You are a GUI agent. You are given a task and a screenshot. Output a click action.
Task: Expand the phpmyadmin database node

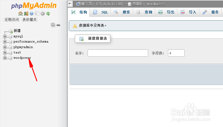coord(5,47)
